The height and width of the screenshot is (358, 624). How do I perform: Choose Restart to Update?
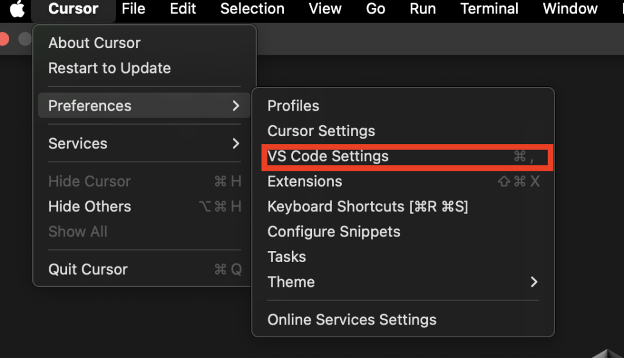(110, 68)
